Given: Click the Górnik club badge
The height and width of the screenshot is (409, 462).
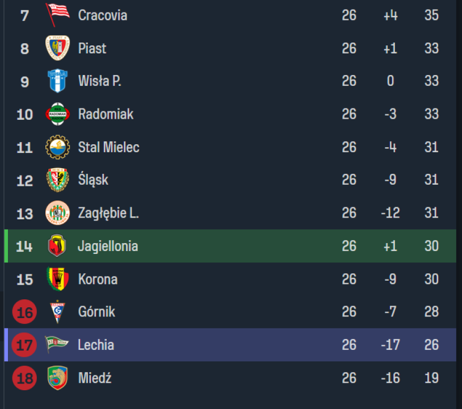Looking at the screenshot, I should (x=57, y=312).
